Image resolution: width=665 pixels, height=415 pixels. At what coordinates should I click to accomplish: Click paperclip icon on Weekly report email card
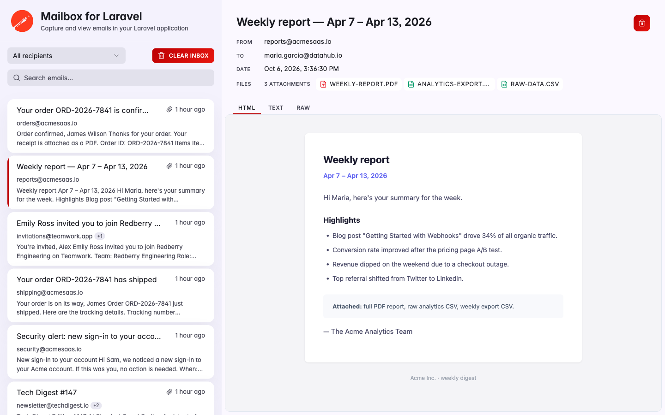(169, 166)
